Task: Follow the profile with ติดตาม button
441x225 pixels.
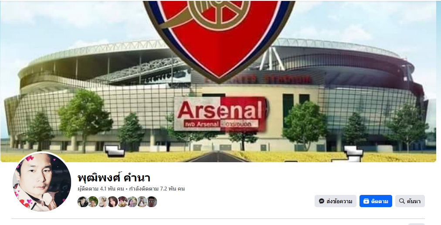Action: (376, 201)
